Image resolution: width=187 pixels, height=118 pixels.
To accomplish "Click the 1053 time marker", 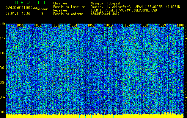I will pos(56,25).
